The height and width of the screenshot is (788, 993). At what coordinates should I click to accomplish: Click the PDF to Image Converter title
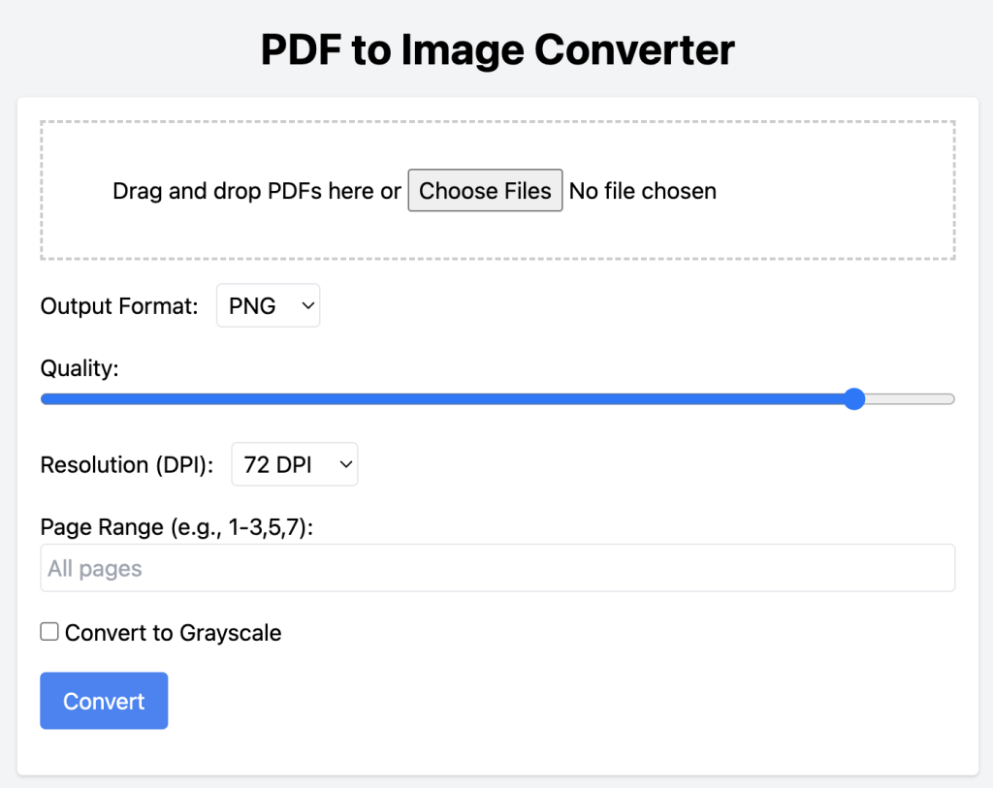tap(496, 48)
